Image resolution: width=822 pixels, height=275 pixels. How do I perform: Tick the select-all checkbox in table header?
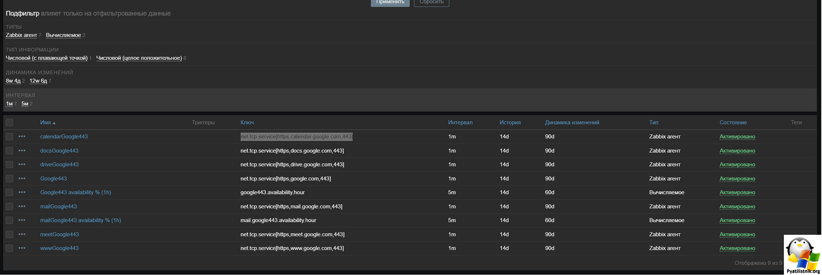click(9, 122)
